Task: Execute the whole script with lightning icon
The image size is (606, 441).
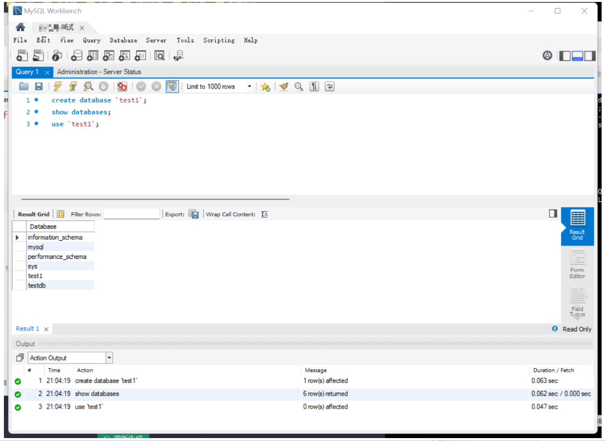Action: click(58, 87)
